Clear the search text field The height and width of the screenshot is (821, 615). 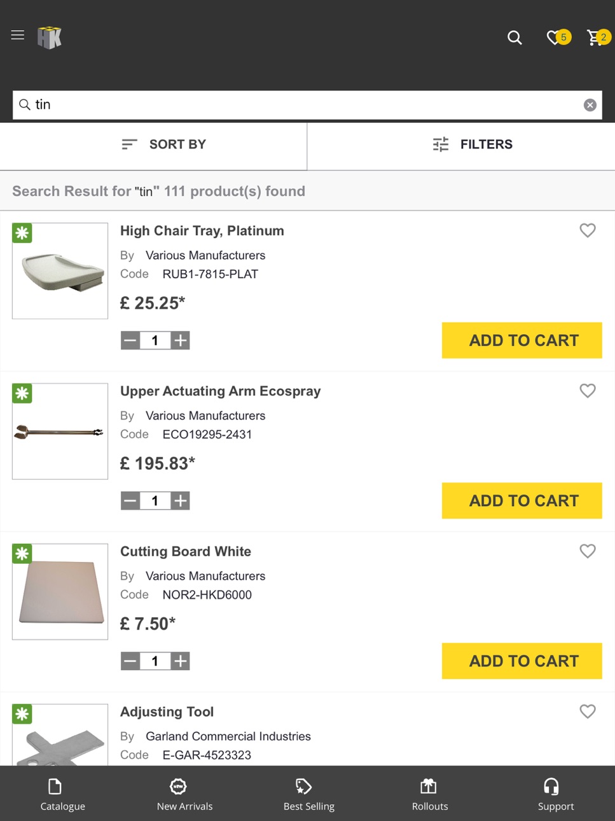point(590,105)
